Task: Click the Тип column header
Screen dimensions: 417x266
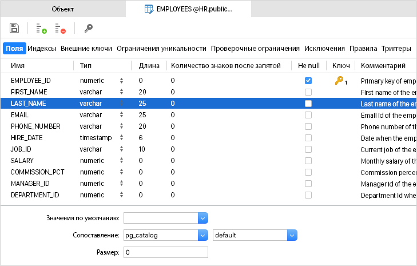Action: coord(86,66)
